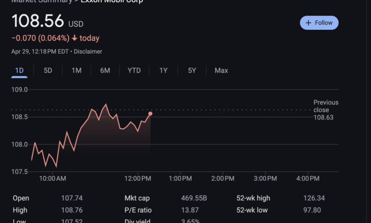
Task: Click the 3:00 PM axis label
Action: click(265, 178)
